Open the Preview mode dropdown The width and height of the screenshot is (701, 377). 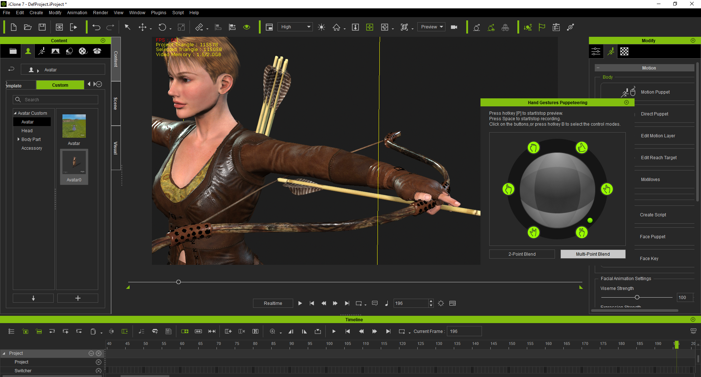pyautogui.click(x=431, y=27)
